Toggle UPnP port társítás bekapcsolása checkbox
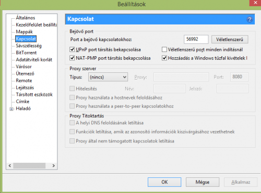This screenshot has height=193, width=261. coord(72,49)
